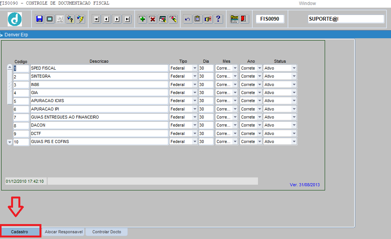391x239 pixels.
Task: Click the Menu icon on the toolbar
Action: (x=235, y=19)
